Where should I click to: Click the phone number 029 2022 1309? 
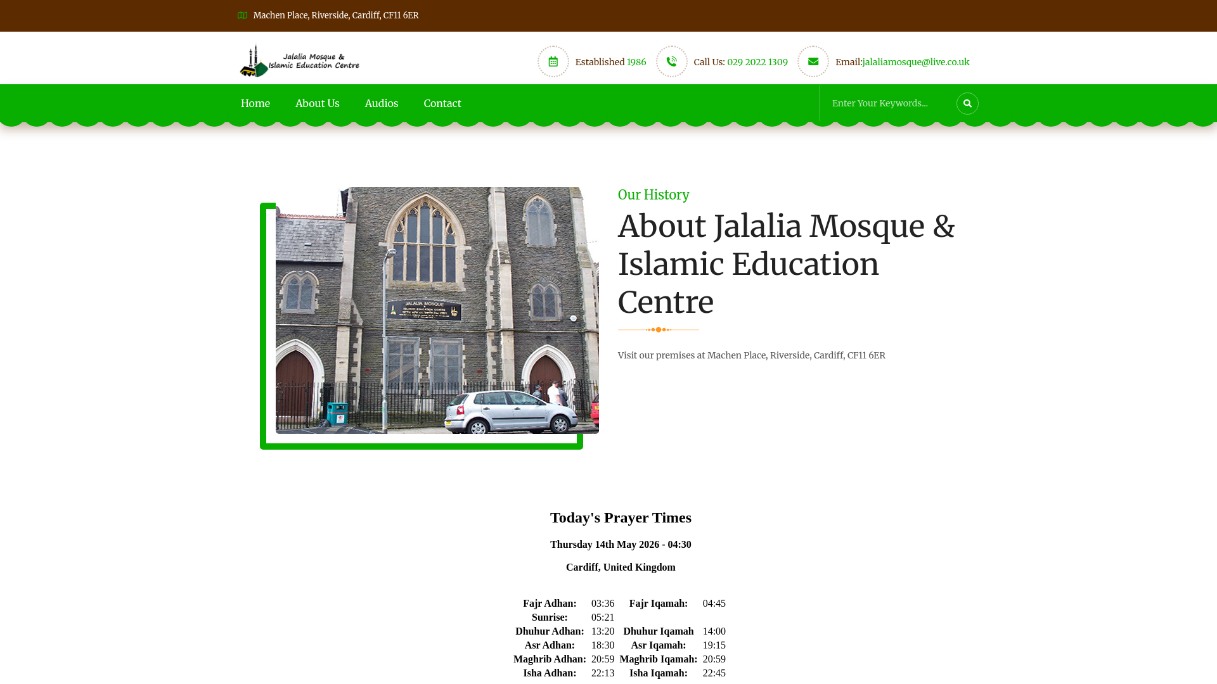point(757,62)
